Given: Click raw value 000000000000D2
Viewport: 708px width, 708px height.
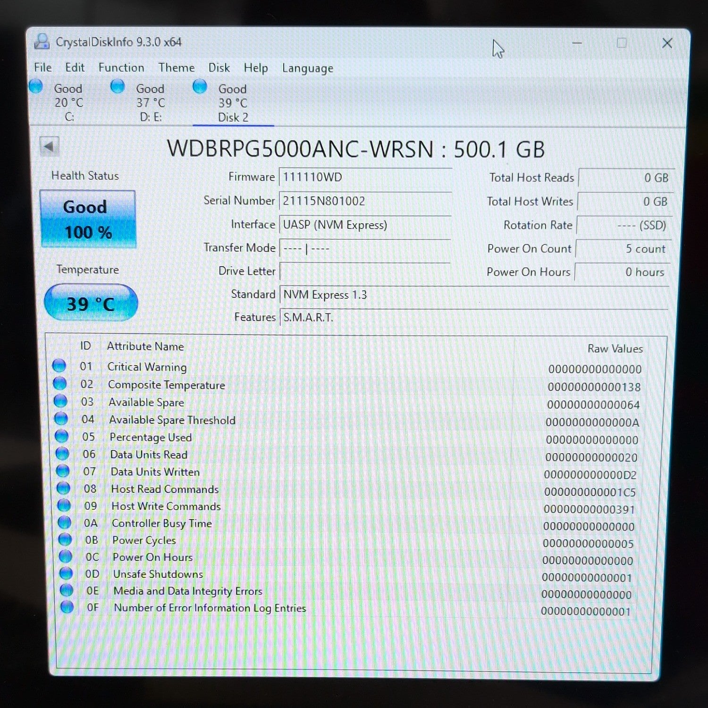Looking at the screenshot, I should pyautogui.click(x=590, y=475).
